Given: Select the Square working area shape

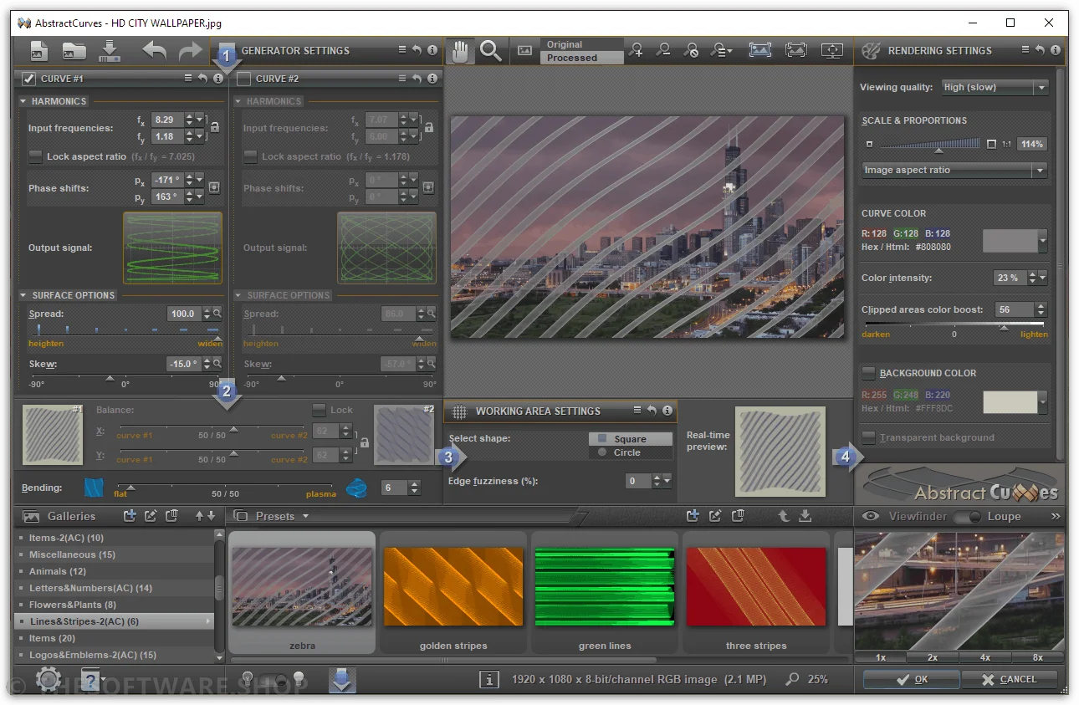Looking at the screenshot, I should pyautogui.click(x=630, y=438).
